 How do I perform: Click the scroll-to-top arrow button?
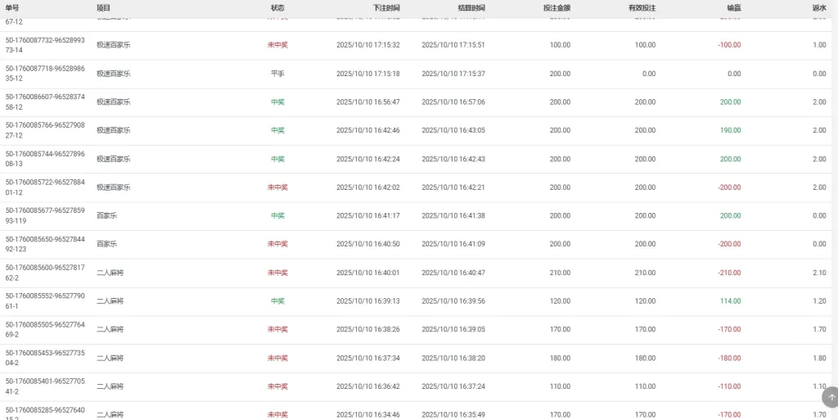831,397
